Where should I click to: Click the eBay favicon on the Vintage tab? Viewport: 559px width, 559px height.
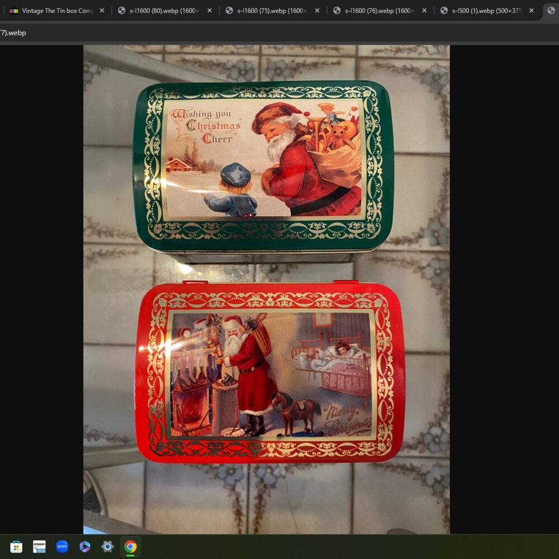pos(14,11)
